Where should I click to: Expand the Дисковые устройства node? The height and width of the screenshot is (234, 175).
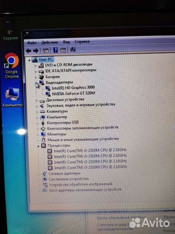(37, 101)
